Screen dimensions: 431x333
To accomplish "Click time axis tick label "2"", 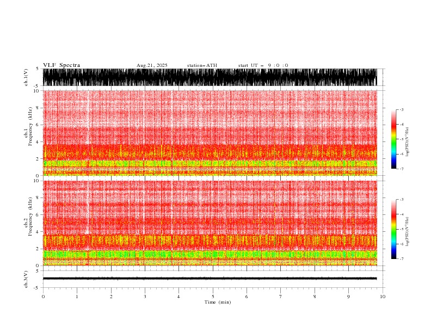I will pyautogui.click(x=111, y=297).
